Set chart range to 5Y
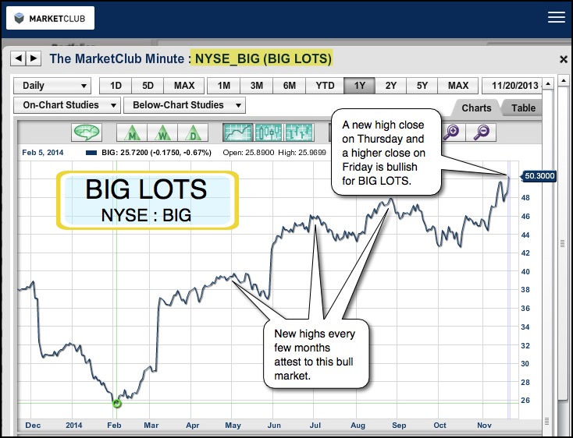 coord(422,86)
